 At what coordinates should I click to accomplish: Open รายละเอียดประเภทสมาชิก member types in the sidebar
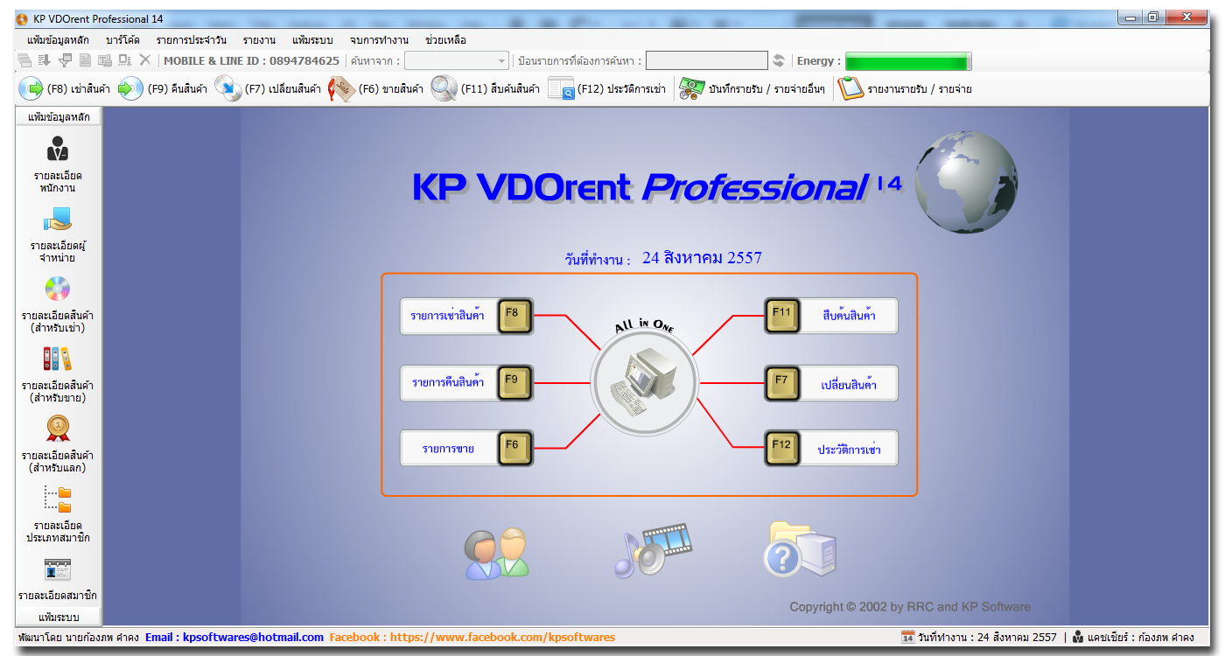pyautogui.click(x=58, y=514)
